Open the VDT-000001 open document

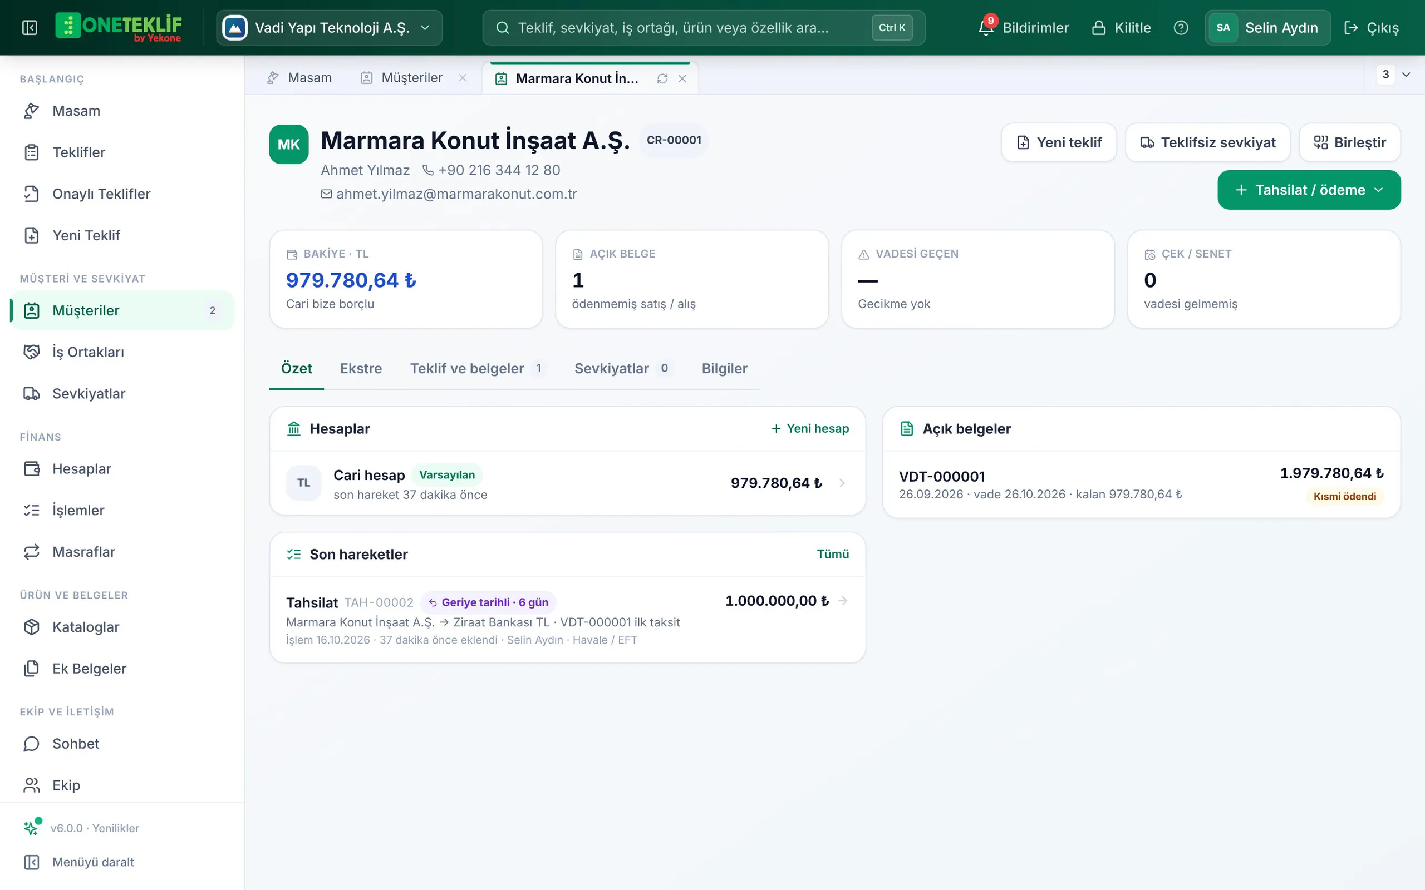tap(1141, 484)
